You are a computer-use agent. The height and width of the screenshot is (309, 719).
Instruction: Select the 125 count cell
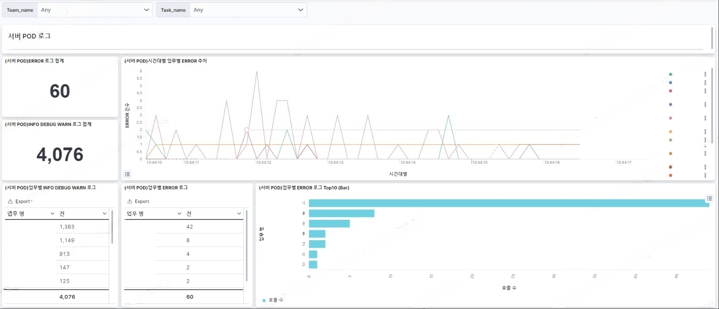[82, 281]
